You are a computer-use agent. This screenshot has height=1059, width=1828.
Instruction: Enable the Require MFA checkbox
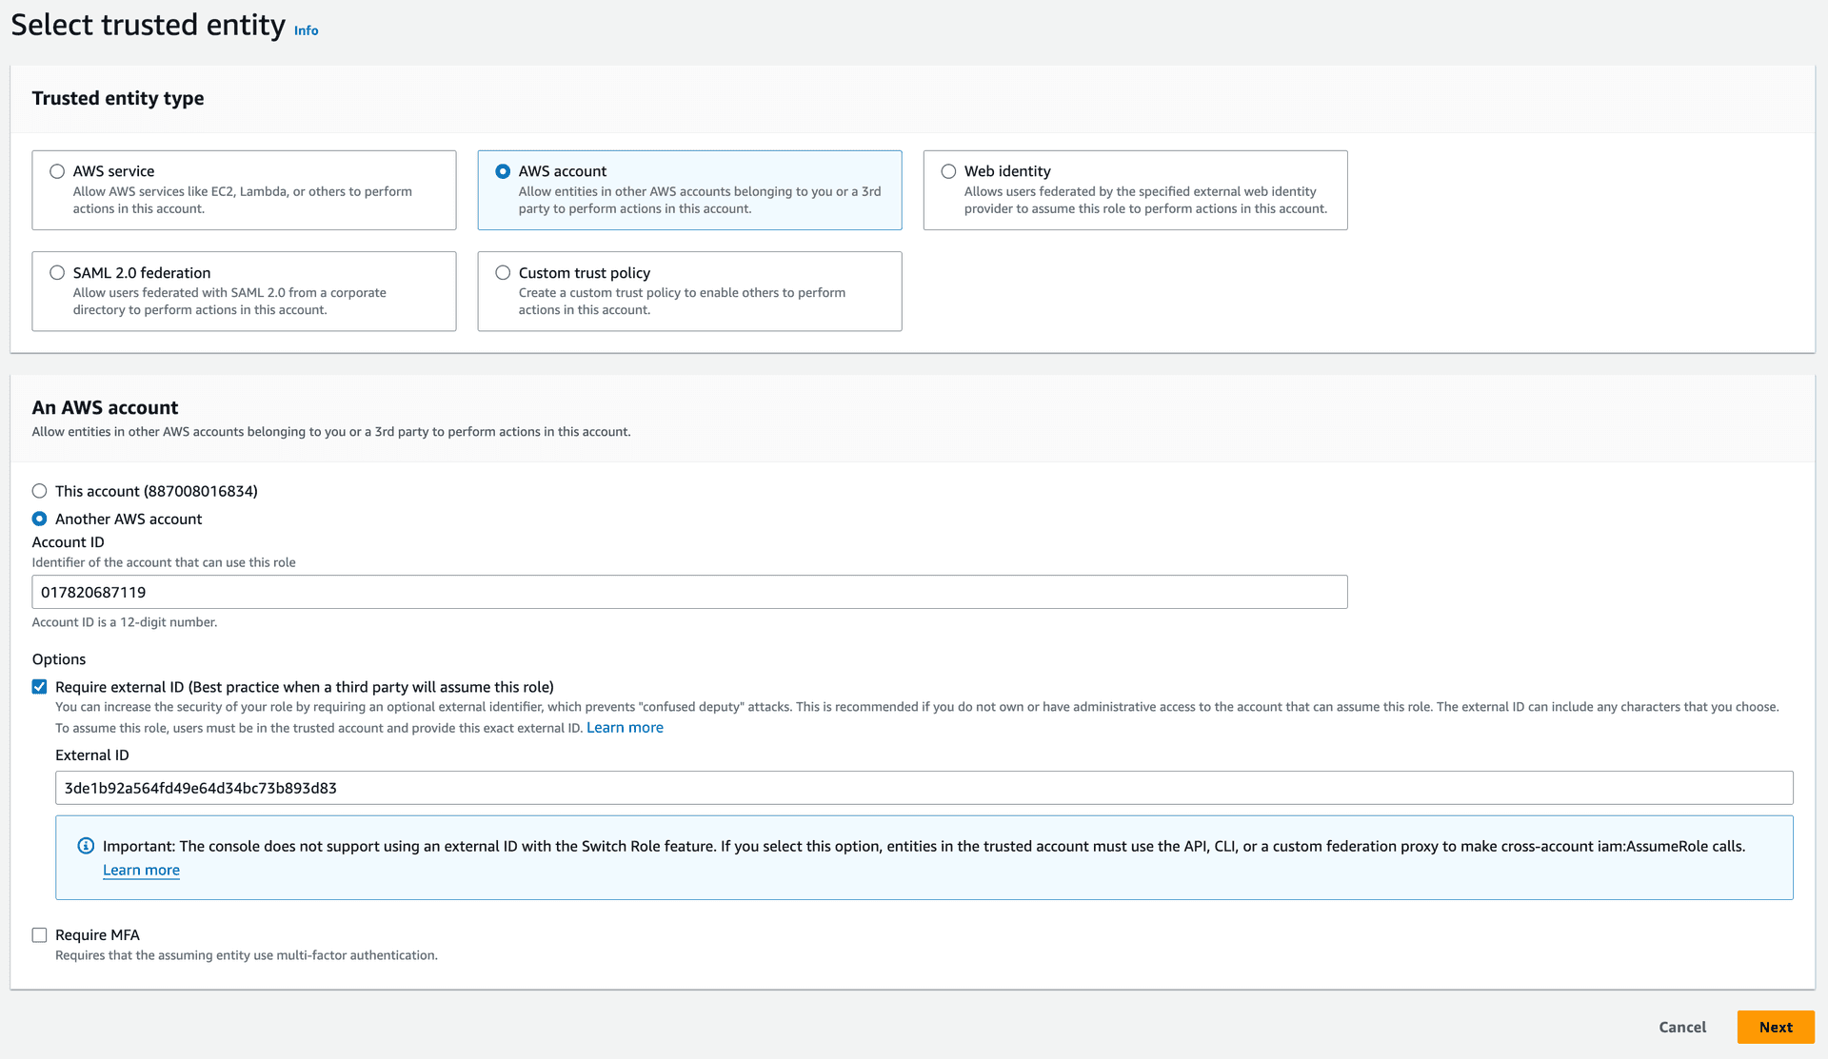(x=39, y=935)
